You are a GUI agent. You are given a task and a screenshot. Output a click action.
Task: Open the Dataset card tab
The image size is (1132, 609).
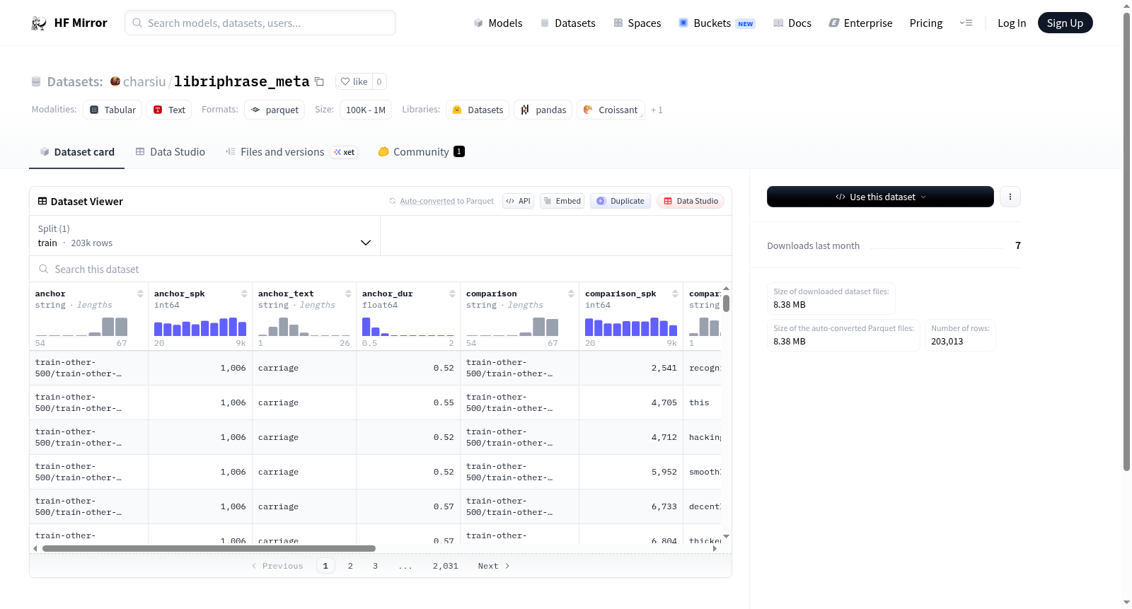[76, 152]
